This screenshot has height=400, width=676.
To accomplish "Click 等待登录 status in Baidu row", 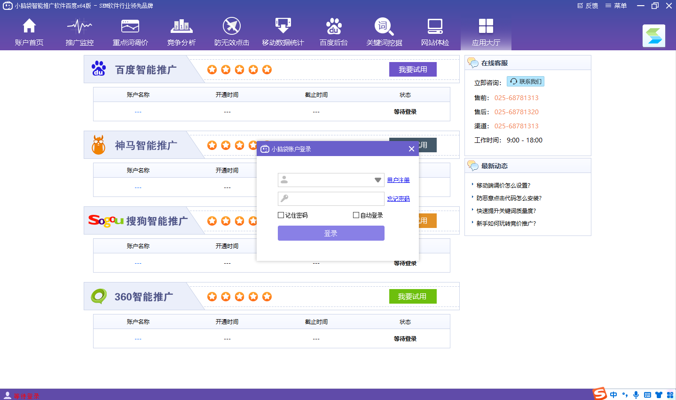I will click(x=405, y=112).
